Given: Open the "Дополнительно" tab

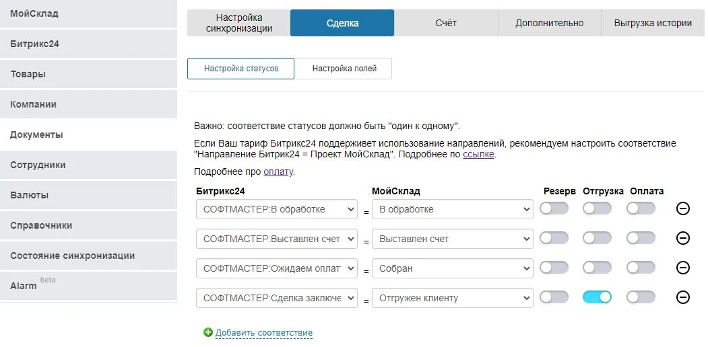Looking at the screenshot, I should 550,23.
